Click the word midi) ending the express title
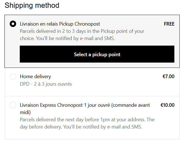Screen dimensions: 188x146 coord(25,112)
